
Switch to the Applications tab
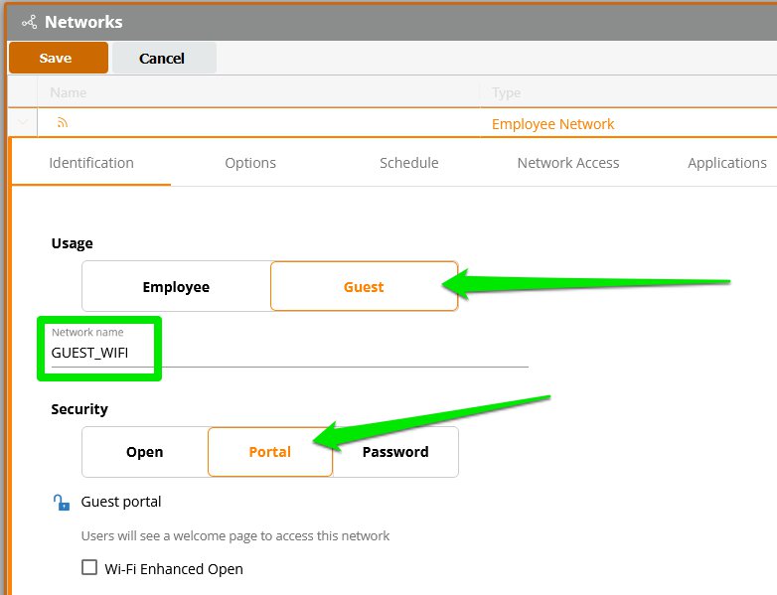coord(726,163)
